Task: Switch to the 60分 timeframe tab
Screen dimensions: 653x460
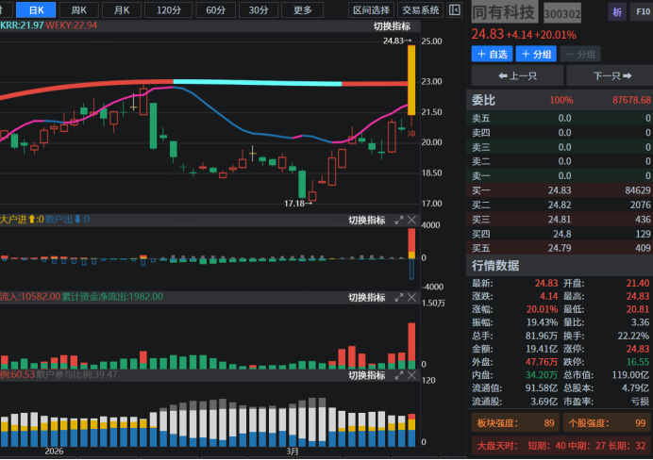Action: (x=215, y=10)
